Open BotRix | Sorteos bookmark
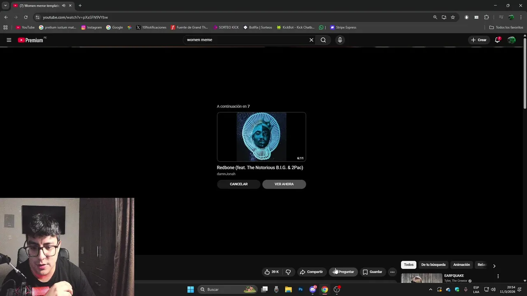Viewport: 527px width, 296px height. coord(258,28)
